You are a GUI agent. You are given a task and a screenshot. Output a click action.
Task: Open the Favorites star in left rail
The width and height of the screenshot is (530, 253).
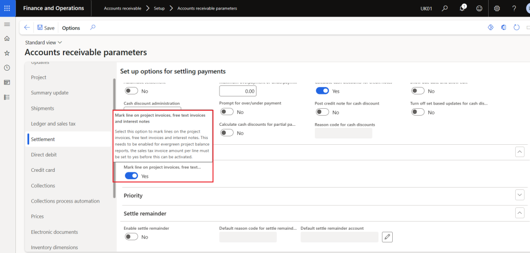click(7, 53)
